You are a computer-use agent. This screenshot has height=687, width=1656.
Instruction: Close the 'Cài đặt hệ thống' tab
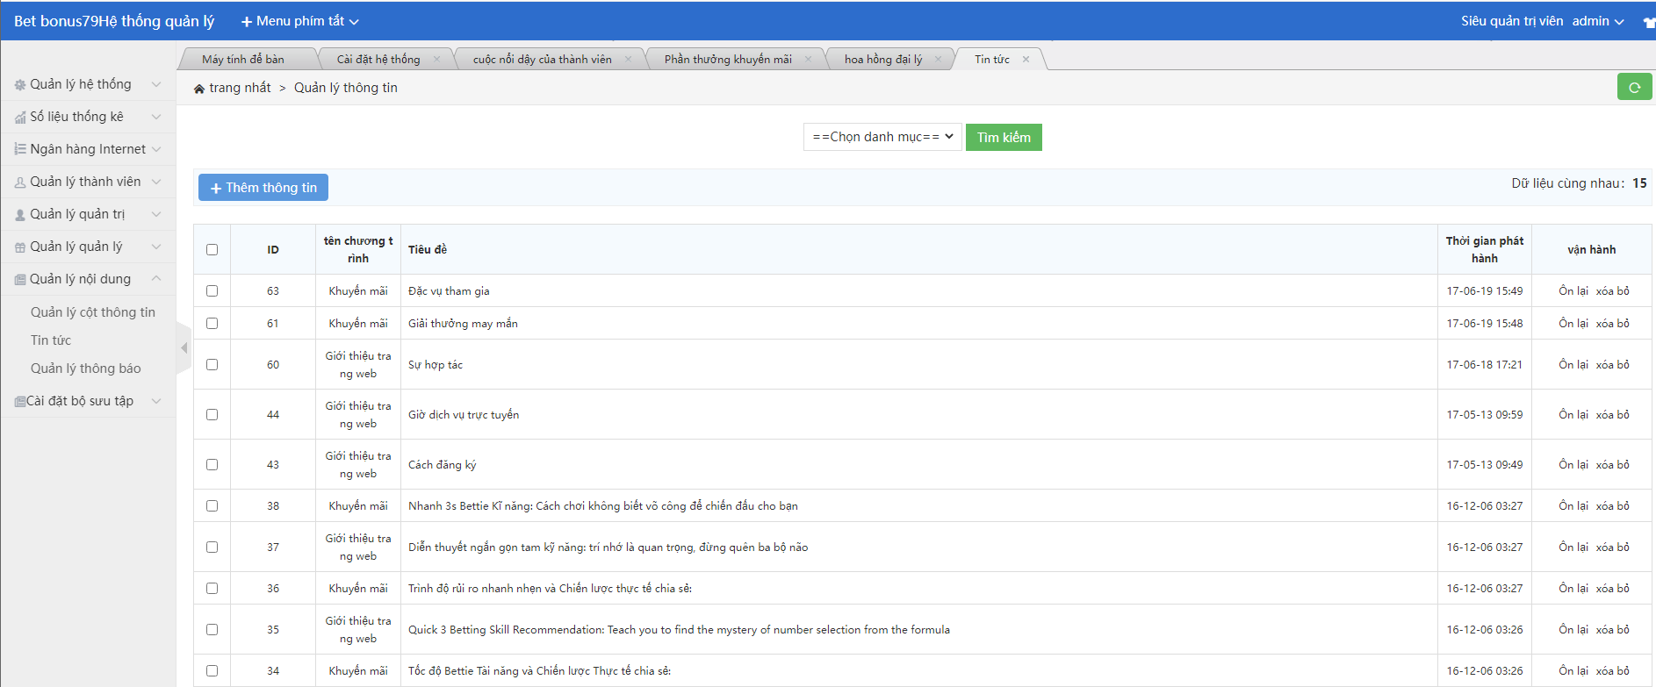coord(436,60)
